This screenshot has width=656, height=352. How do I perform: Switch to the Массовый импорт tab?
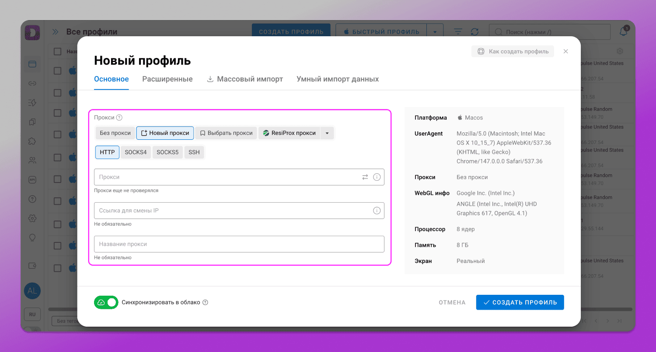pyautogui.click(x=245, y=79)
